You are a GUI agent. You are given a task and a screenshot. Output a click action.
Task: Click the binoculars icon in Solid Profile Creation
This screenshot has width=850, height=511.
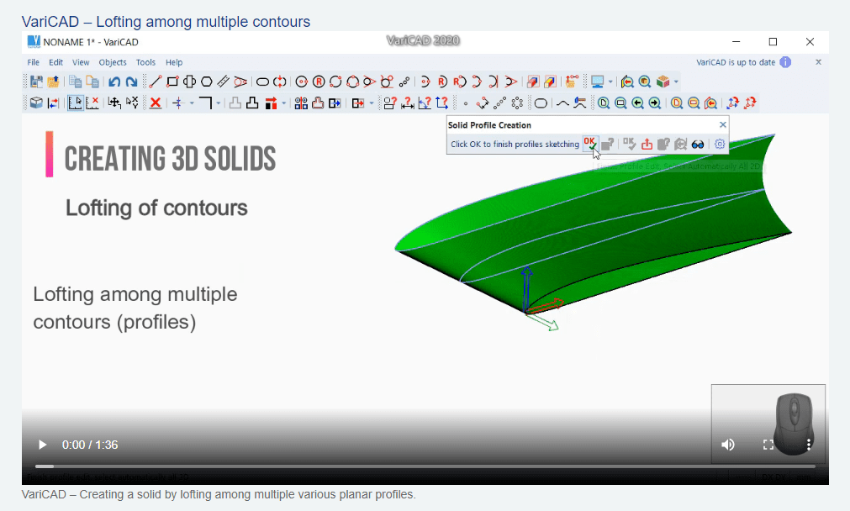698,145
